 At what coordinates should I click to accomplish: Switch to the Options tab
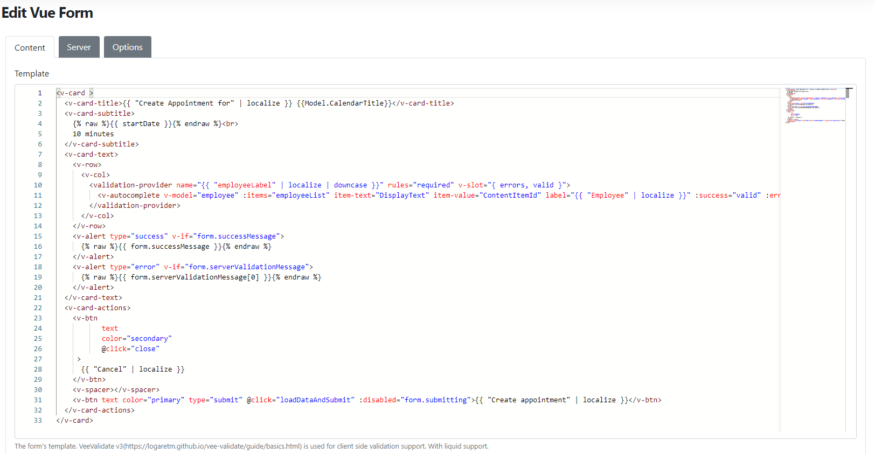(x=127, y=47)
